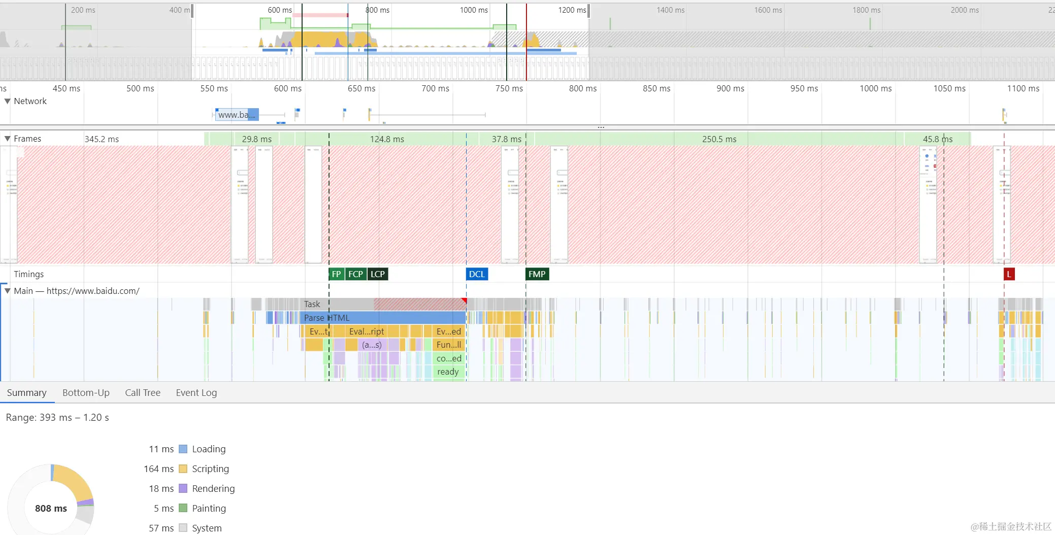Switch to the Summary tab
Viewport: 1055px width, 535px height.
pos(26,392)
